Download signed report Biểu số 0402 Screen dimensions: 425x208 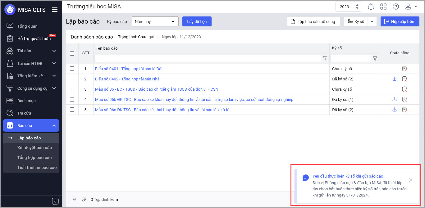point(394,79)
